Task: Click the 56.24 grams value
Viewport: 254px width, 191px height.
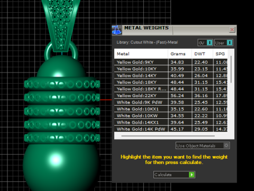Action: pos(177,95)
